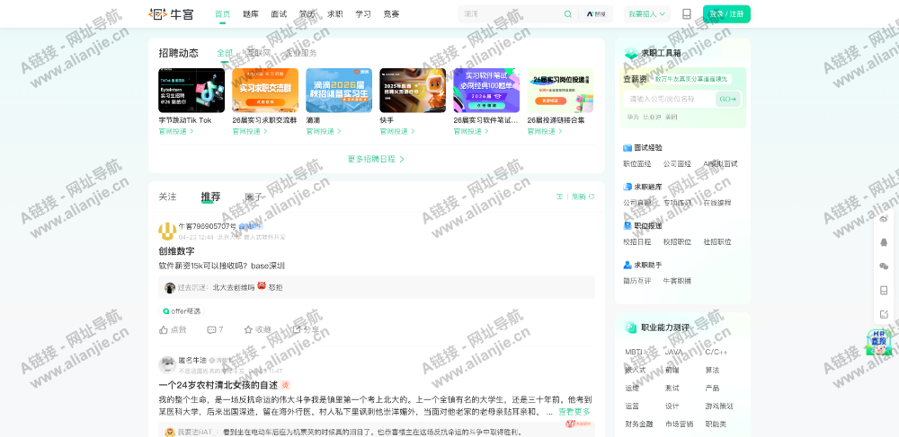Click the 登录 / 注册 button
The height and width of the screenshot is (437, 899).
point(726,14)
